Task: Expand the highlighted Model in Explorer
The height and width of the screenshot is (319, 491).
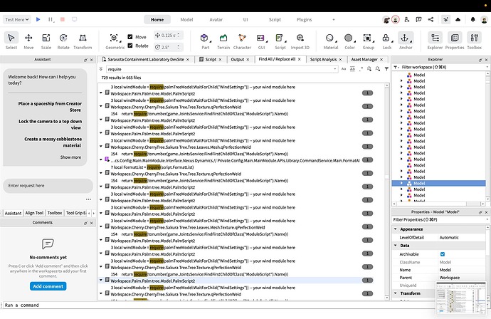Action: click(401, 183)
